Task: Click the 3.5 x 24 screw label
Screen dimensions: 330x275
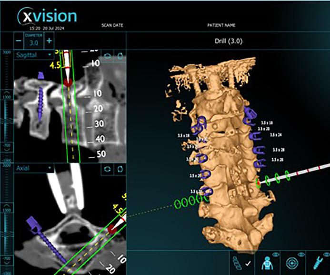Action: 276,135
